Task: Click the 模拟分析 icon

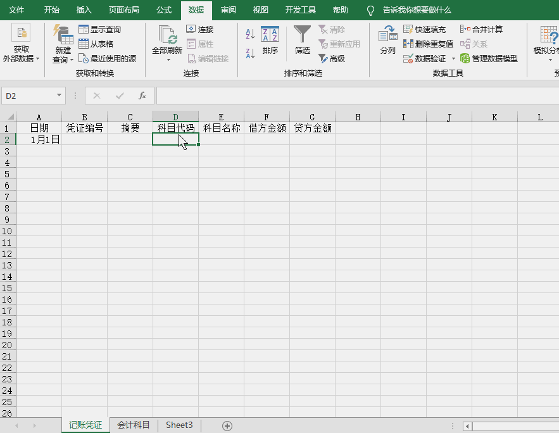Action: point(548,35)
